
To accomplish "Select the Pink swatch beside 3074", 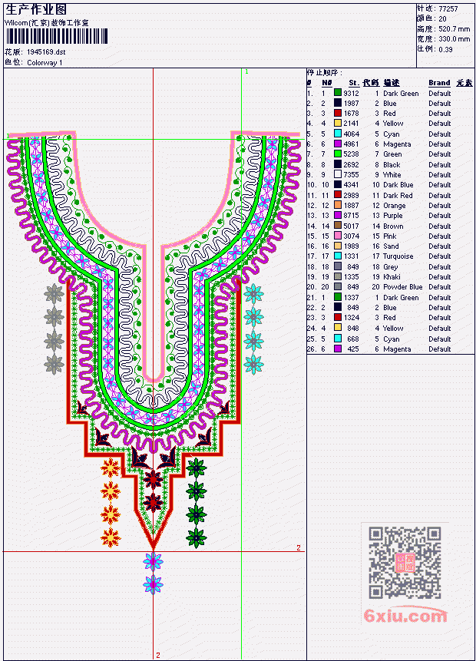I will point(338,236).
